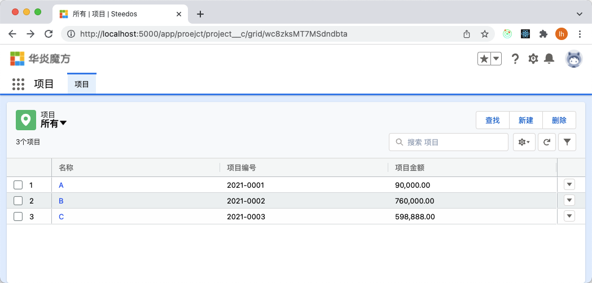This screenshot has height=283, width=592.
Task: Open the list settings gear dropdown
Action: click(x=524, y=142)
